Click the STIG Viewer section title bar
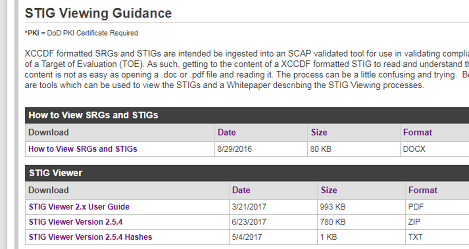 tap(247, 173)
